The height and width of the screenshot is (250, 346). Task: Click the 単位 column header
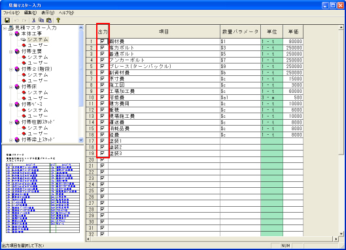tap(271, 32)
